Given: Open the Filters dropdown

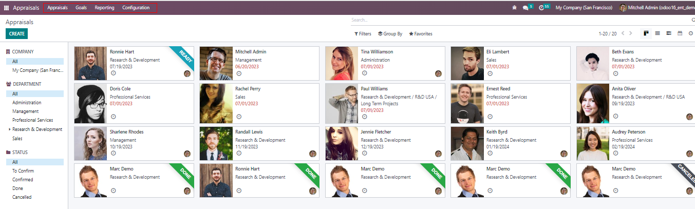Looking at the screenshot, I should [363, 34].
